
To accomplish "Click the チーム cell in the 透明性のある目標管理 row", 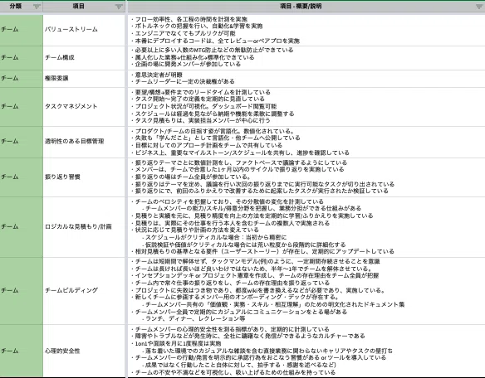I will coord(22,142).
